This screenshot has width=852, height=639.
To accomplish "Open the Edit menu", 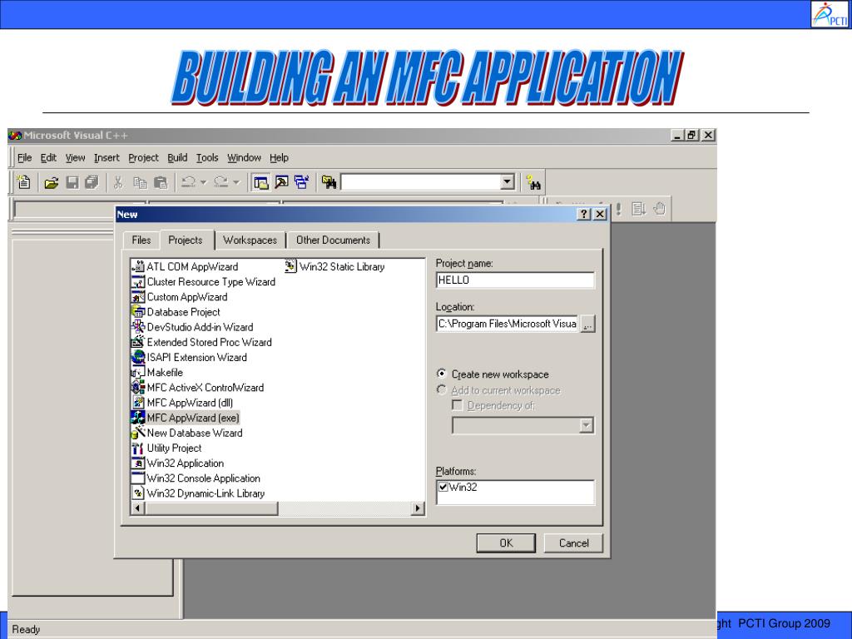I will (x=48, y=157).
